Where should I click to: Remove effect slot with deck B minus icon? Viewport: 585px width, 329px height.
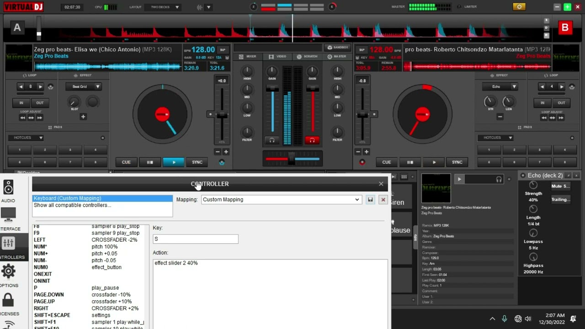coord(500,117)
